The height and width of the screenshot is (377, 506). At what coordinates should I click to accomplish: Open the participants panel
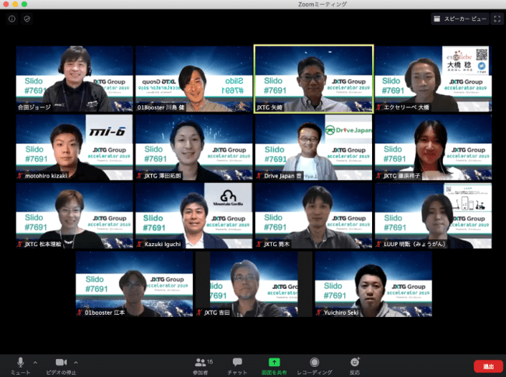(202, 366)
